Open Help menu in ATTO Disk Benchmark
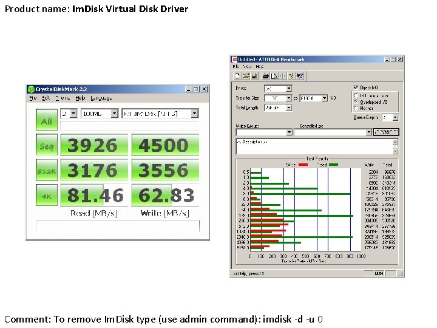 point(260,66)
